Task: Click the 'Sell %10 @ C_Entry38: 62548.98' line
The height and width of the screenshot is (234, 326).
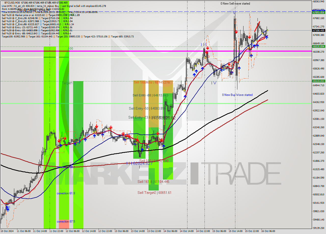Action: [37, 18]
